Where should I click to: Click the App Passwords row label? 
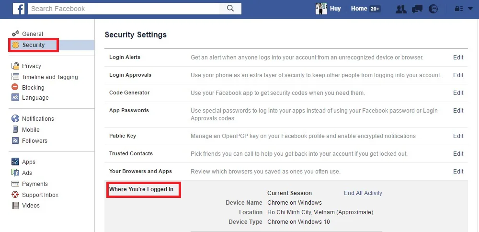tap(129, 110)
